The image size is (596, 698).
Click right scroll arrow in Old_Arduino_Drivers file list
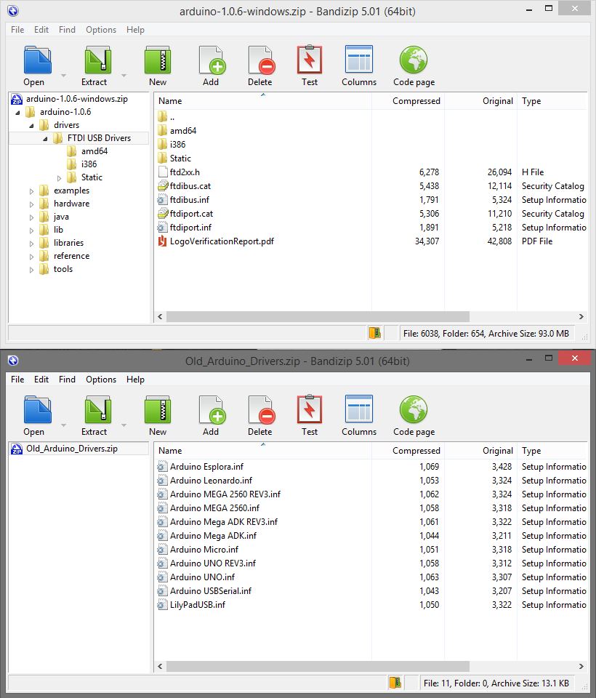(581, 667)
